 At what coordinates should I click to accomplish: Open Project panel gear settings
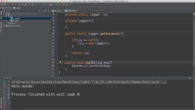click(x=45, y=11)
